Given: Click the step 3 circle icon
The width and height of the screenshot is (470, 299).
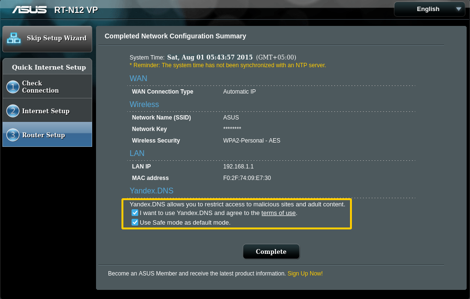Looking at the screenshot, I should [x=13, y=135].
